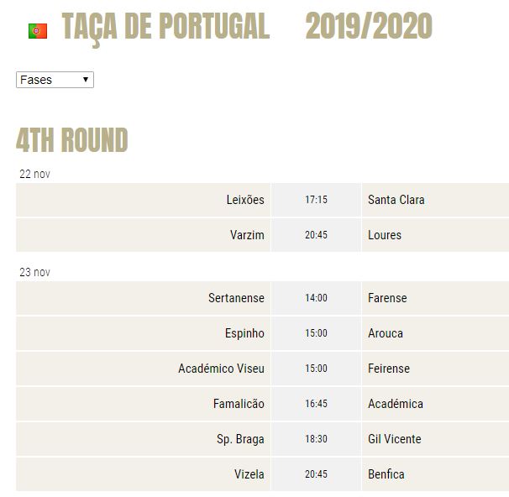Open the Santa Clara team link
The height and width of the screenshot is (497, 509).
396,200
